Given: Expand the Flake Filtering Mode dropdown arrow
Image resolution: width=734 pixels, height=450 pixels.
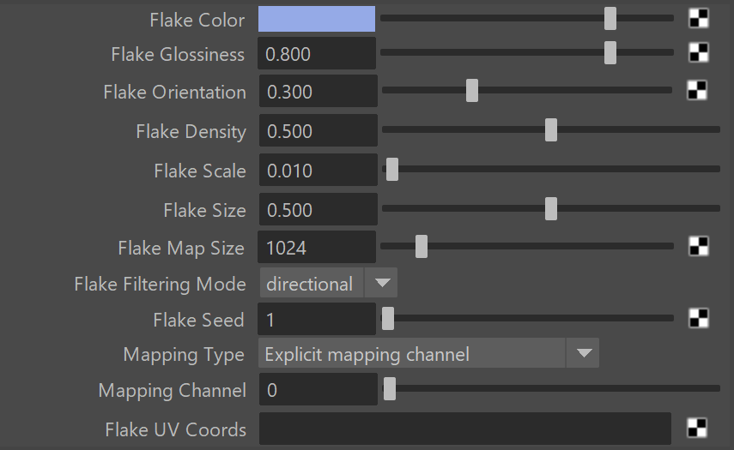Looking at the screenshot, I should coord(382,283).
